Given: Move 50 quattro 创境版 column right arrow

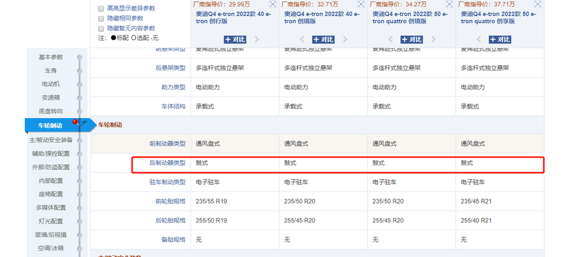Looking at the screenshot, I should click(433, 39).
